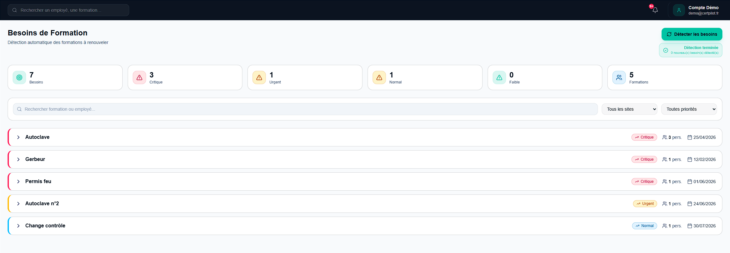This screenshot has height=253, width=730.
Task: Click the Permis feu formation title
Action: (x=38, y=182)
